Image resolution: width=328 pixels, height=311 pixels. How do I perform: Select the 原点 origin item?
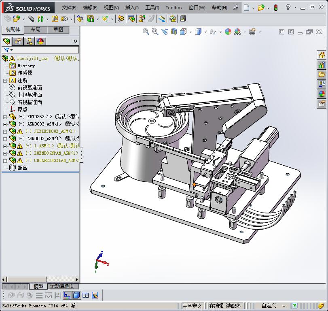click(x=22, y=109)
